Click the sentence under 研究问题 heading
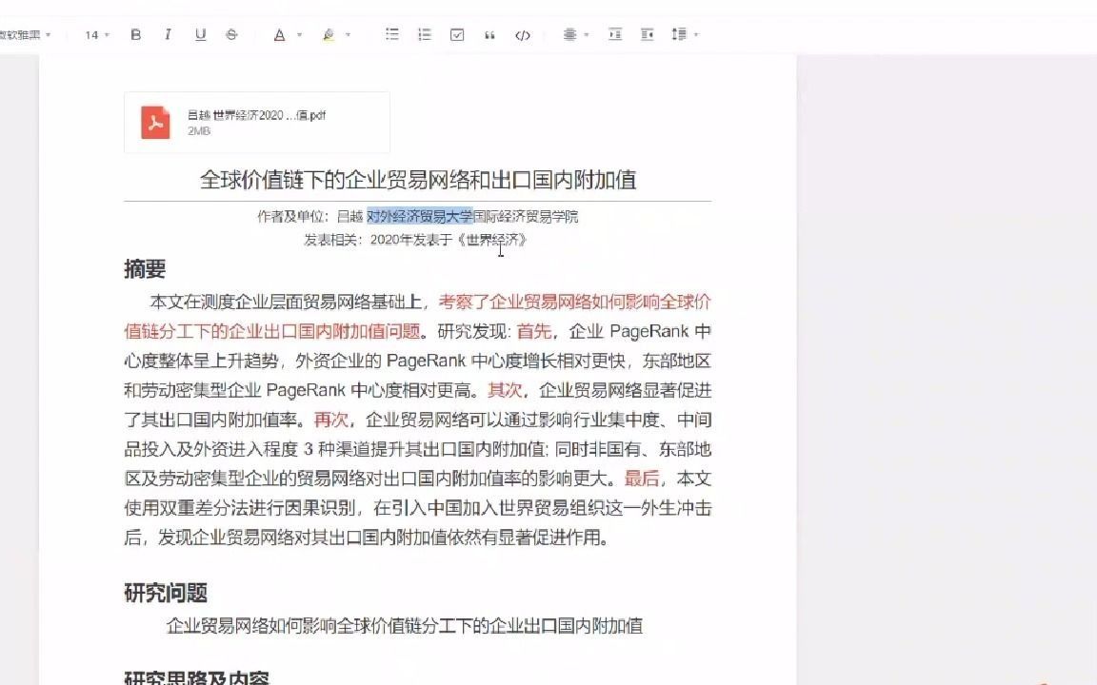 tap(405, 626)
